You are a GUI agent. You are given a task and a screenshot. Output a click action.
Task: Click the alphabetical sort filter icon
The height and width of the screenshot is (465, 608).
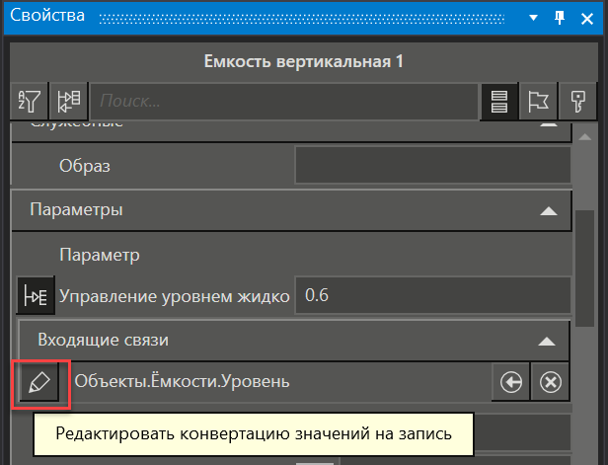click(x=32, y=101)
